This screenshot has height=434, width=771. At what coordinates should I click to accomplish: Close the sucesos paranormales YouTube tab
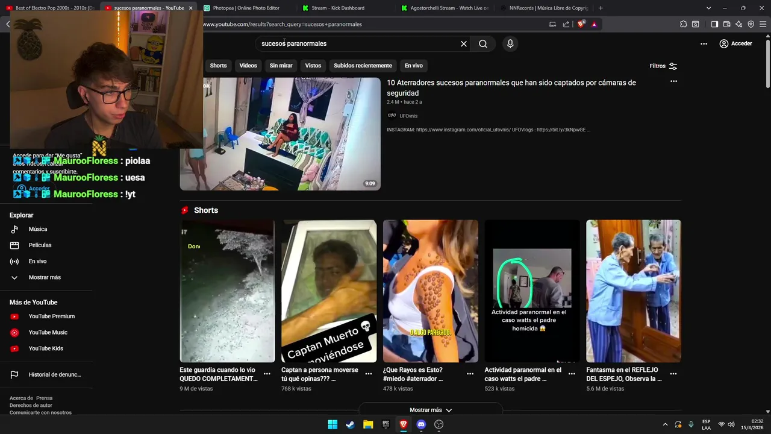tap(190, 8)
